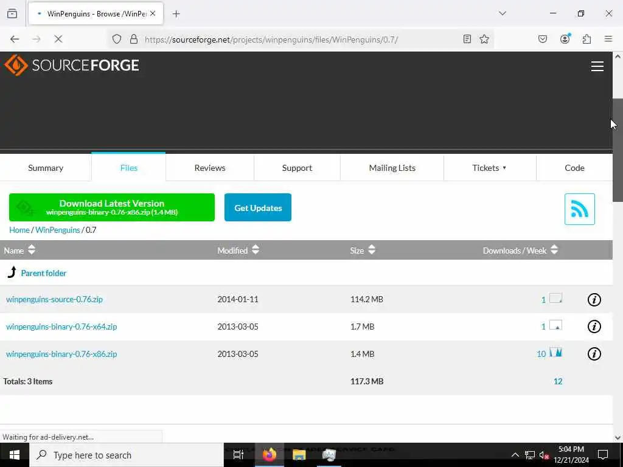623x467 pixels.
Task: Open a new browser tab
Action: coord(176,14)
